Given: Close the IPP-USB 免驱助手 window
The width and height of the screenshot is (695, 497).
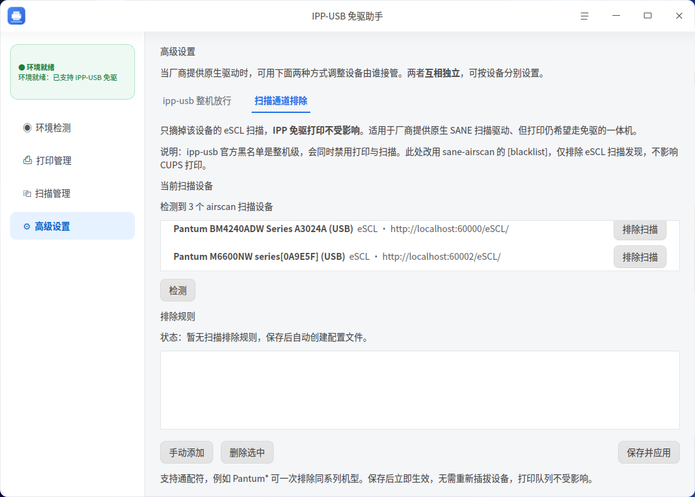Looking at the screenshot, I should 679,16.
